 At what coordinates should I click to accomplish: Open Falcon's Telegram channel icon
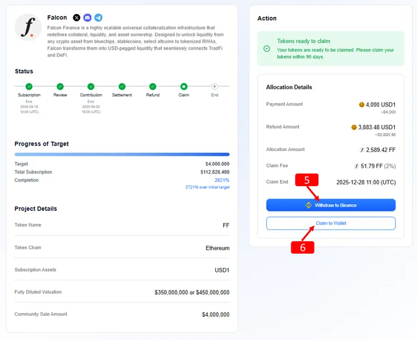[98, 17]
